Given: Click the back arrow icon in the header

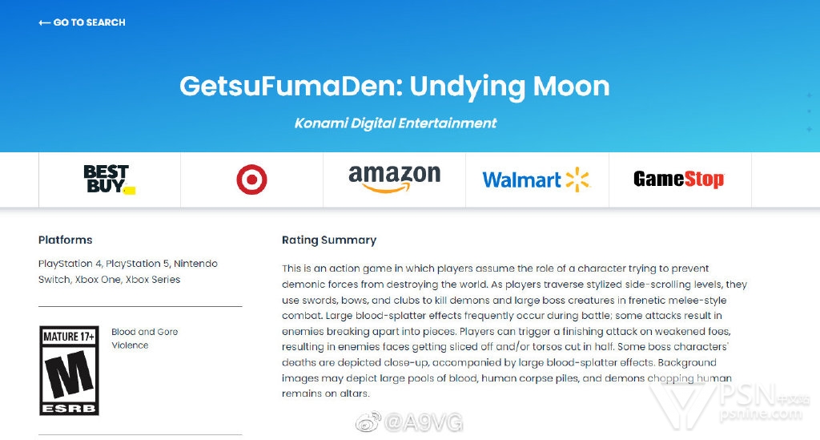Looking at the screenshot, I should pyautogui.click(x=44, y=22).
